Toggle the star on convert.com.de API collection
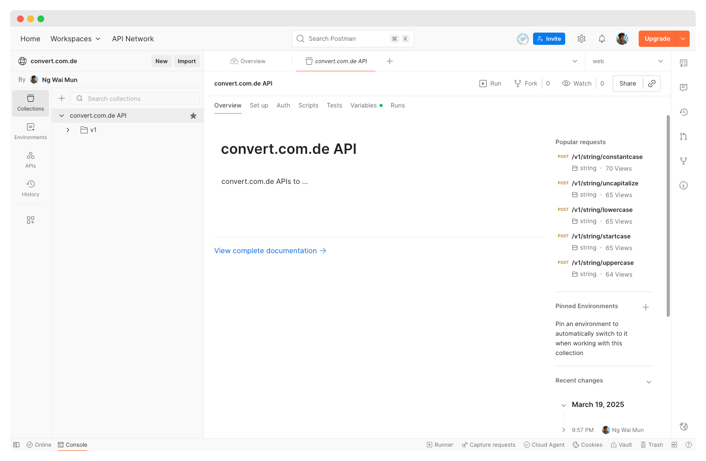Image resolution: width=706 pixels, height=461 pixels. click(x=193, y=116)
